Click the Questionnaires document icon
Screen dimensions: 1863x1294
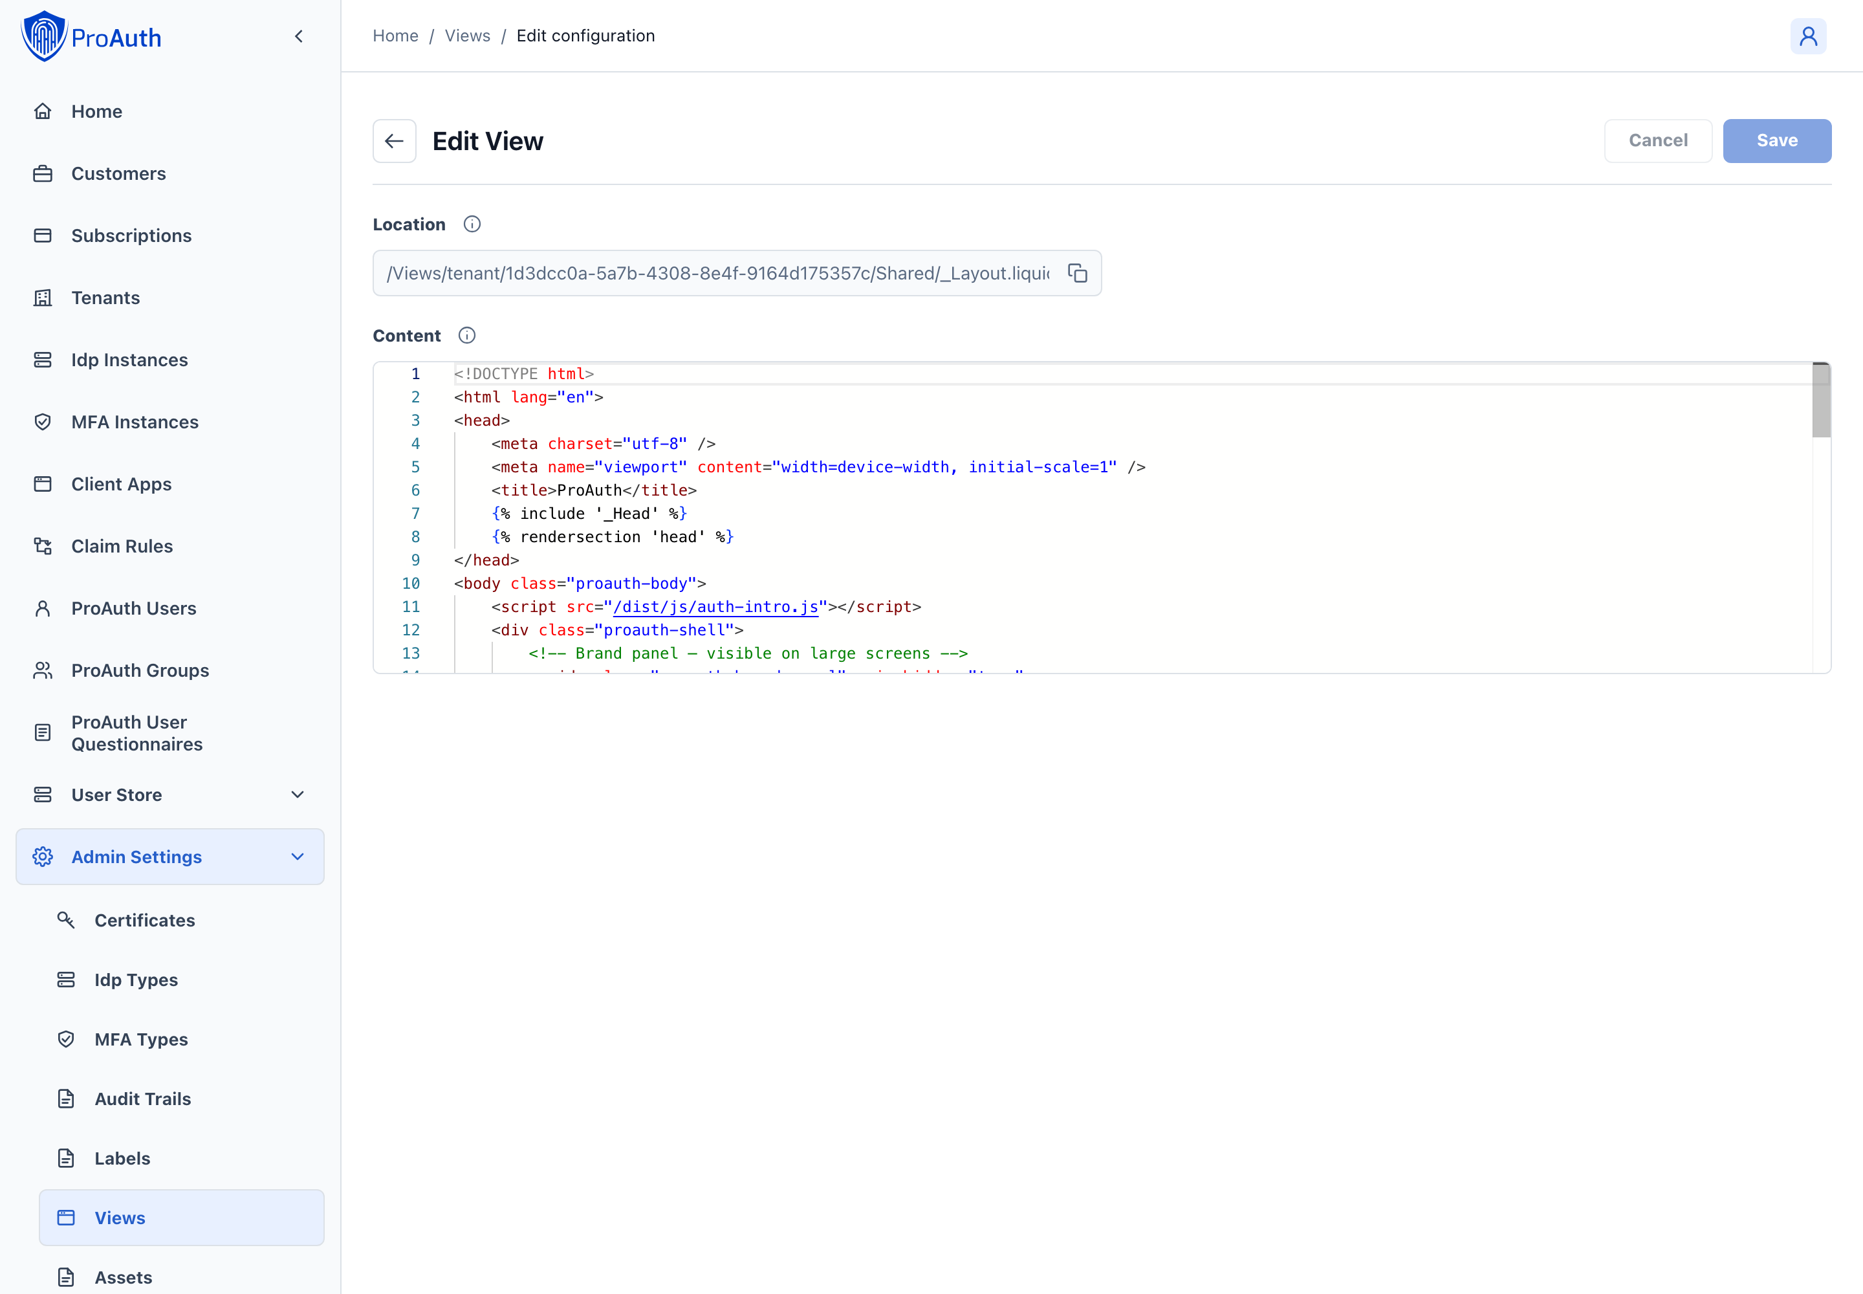click(43, 733)
